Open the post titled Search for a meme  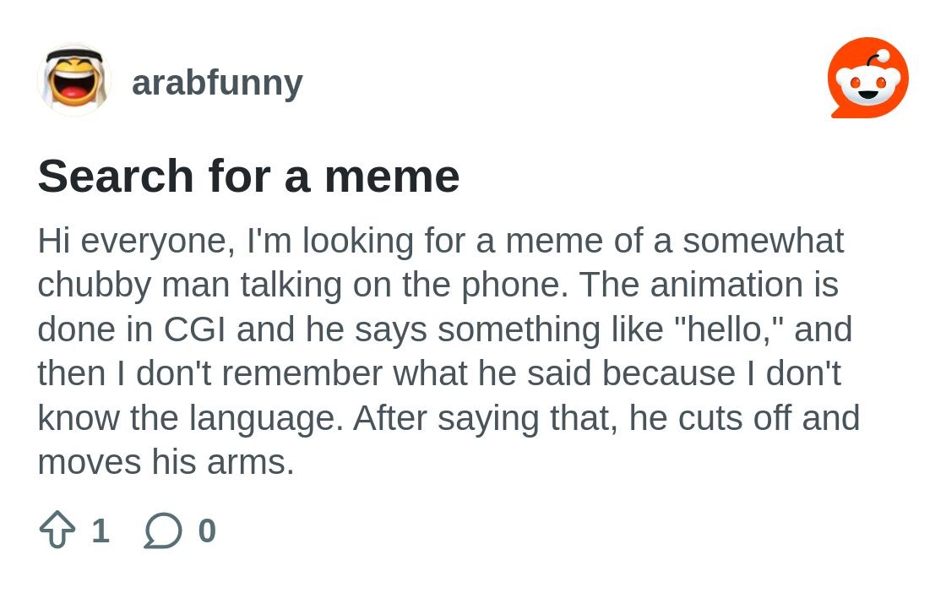[x=248, y=177]
